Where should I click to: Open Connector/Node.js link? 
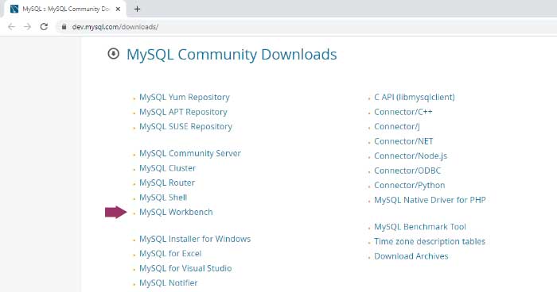point(411,156)
